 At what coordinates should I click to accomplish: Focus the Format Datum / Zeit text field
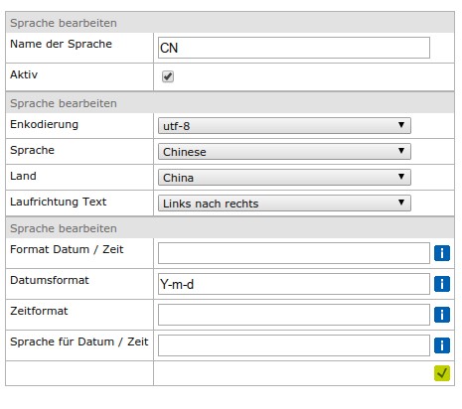coord(294,253)
